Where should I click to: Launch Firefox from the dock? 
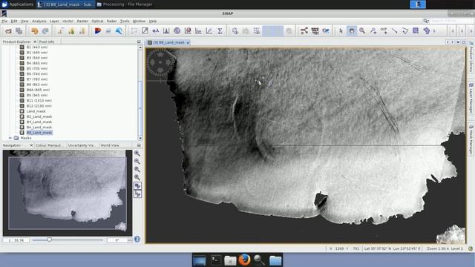click(x=245, y=260)
